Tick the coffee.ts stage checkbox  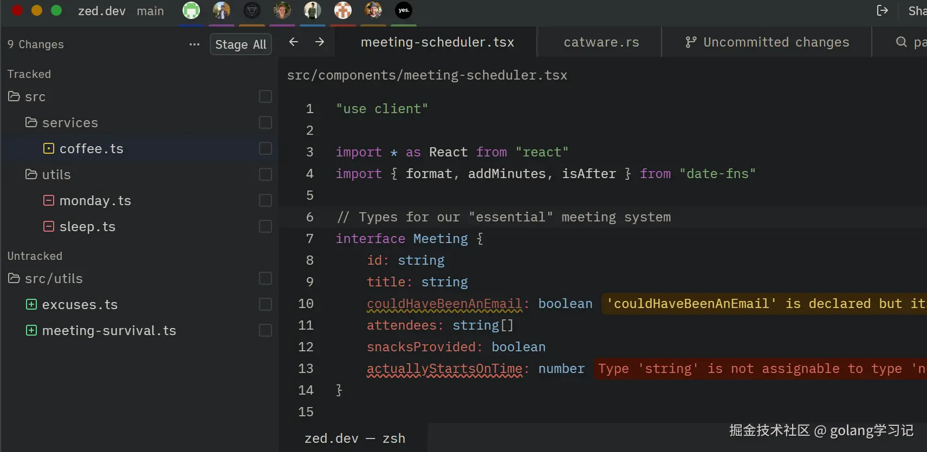point(265,148)
